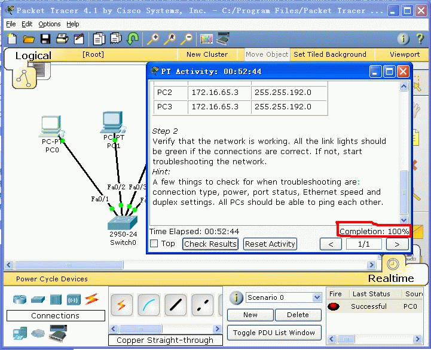Open the Scenario 0 dropdown
Image resolution: width=431 pixels, height=350 pixels.
tap(317, 297)
